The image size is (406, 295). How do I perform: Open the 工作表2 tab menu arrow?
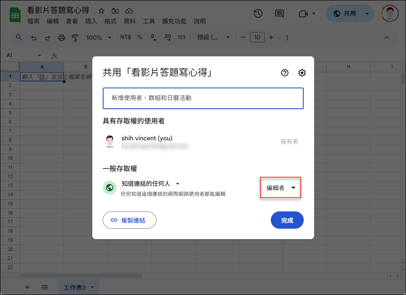(92, 287)
